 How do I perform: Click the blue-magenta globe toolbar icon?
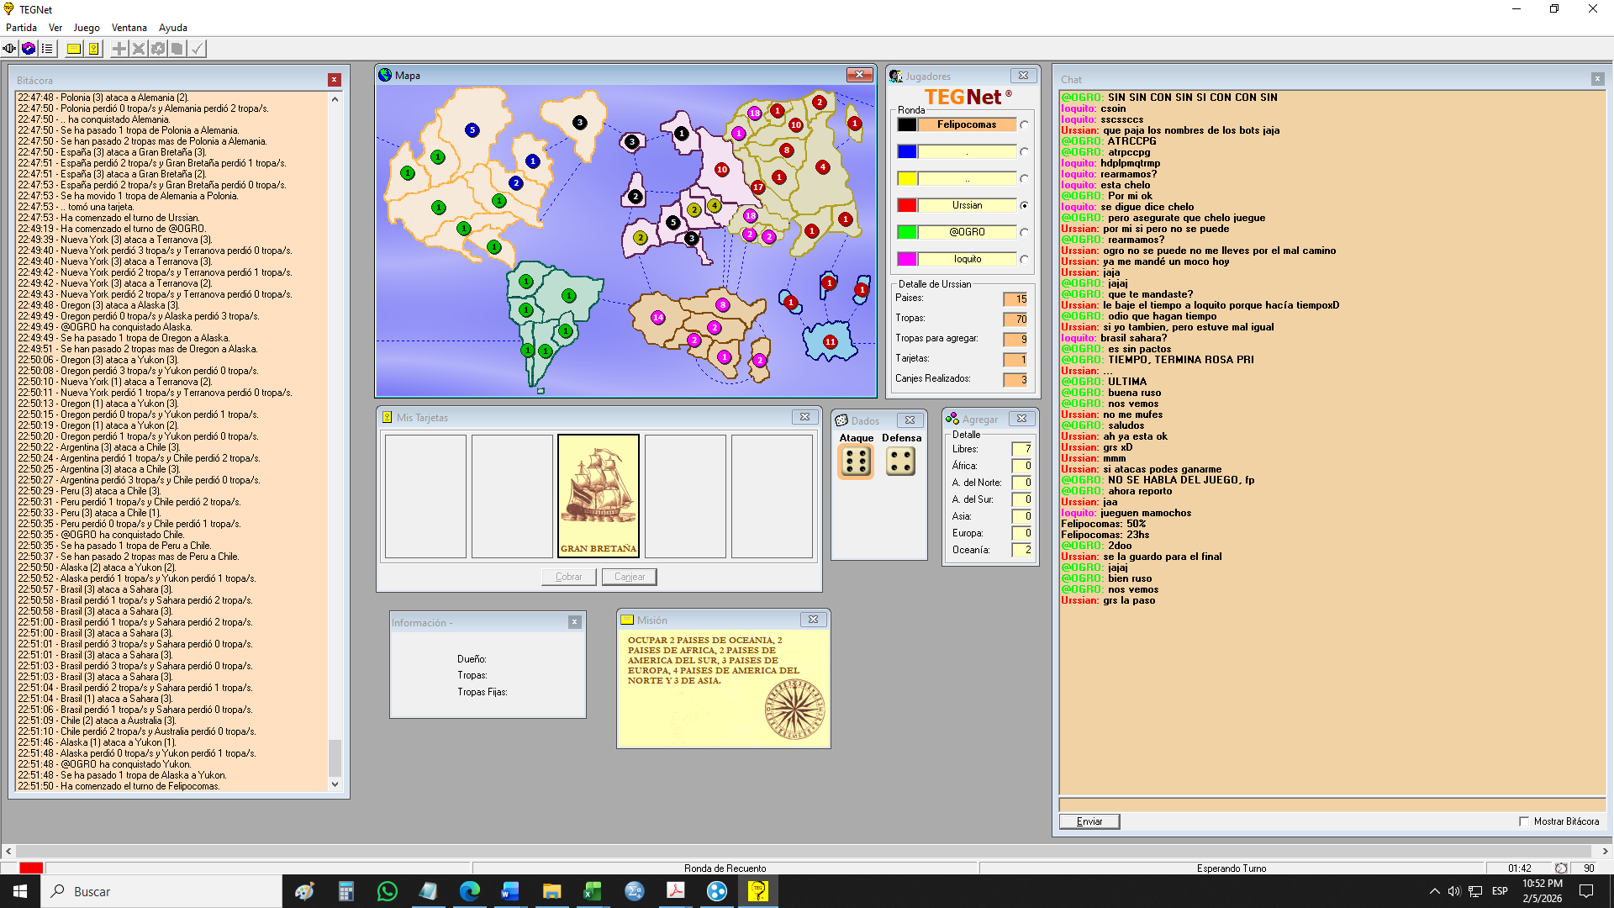[29, 49]
